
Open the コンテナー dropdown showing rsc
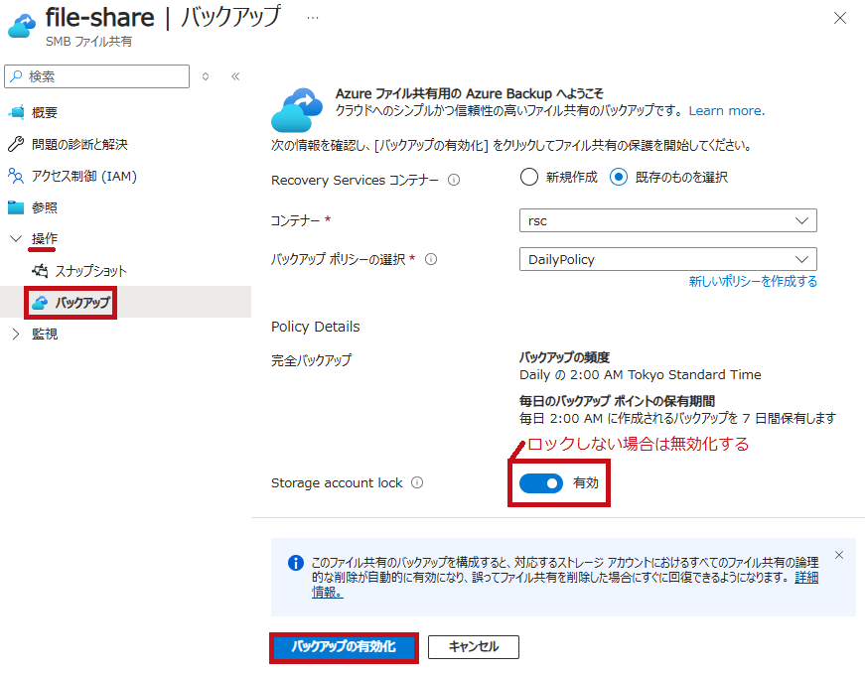tap(668, 220)
